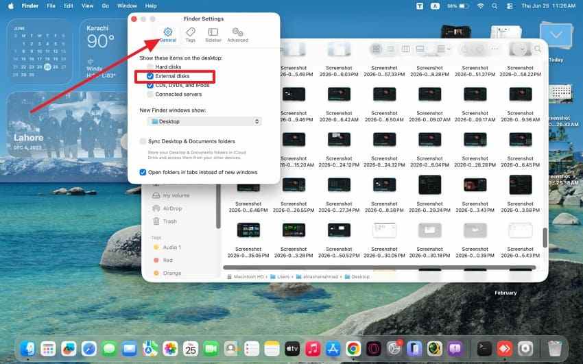Open Spotlight search from menu bar
Screen dimensions: 583x364
pyautogui.click(x=495, y=6)
